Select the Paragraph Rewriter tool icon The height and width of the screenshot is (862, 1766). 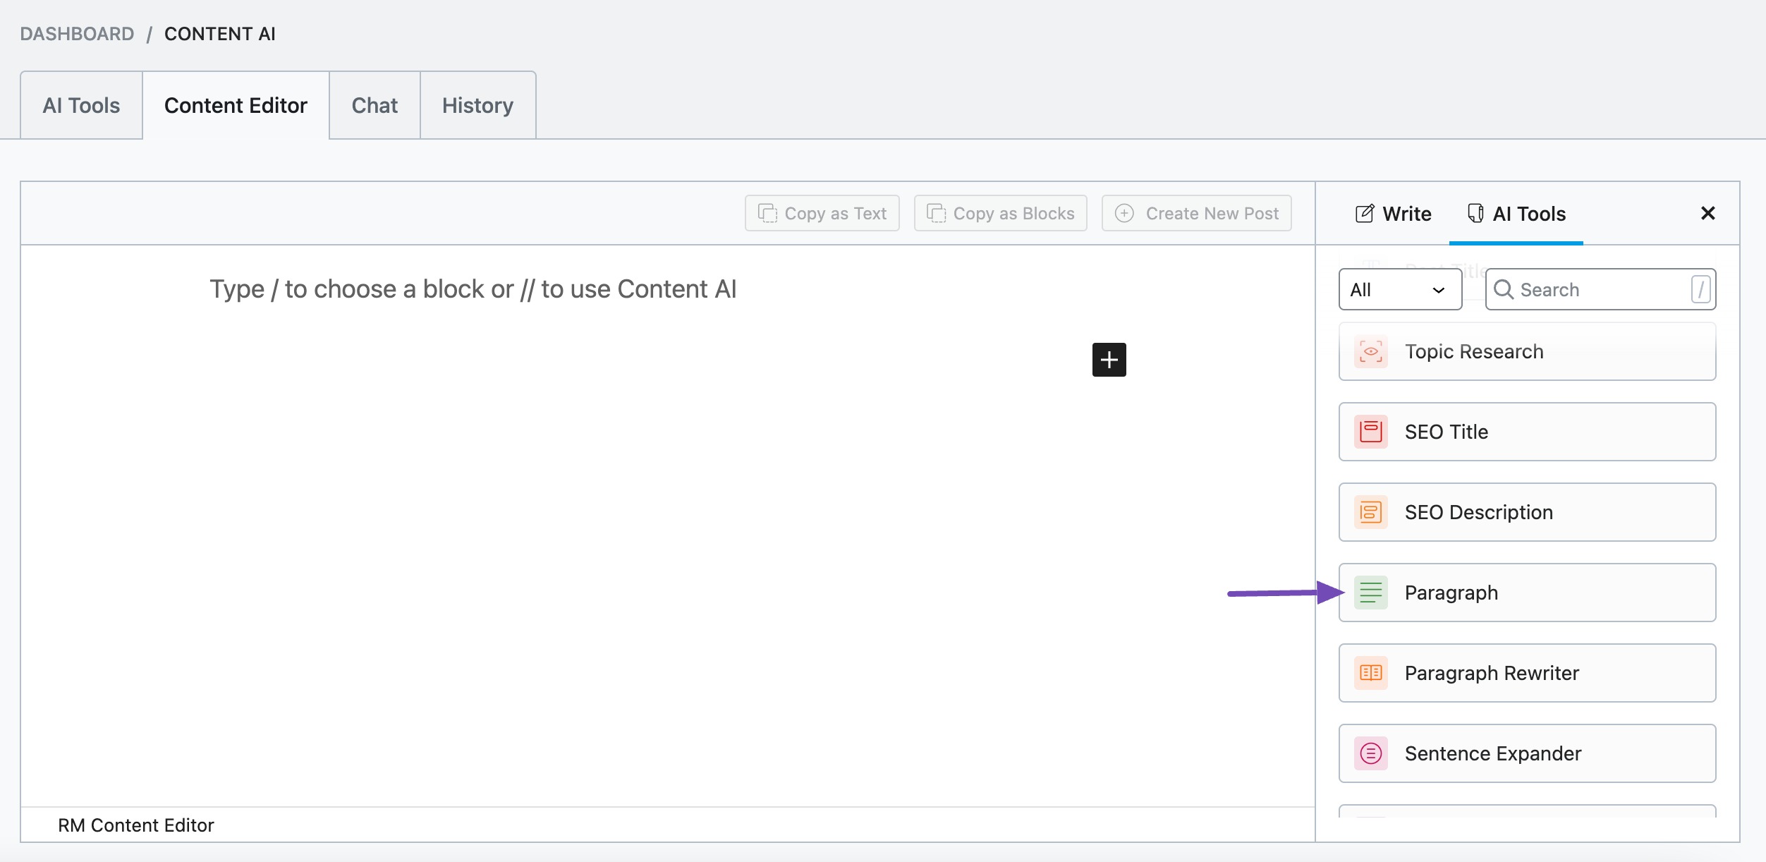point(1370,673)
